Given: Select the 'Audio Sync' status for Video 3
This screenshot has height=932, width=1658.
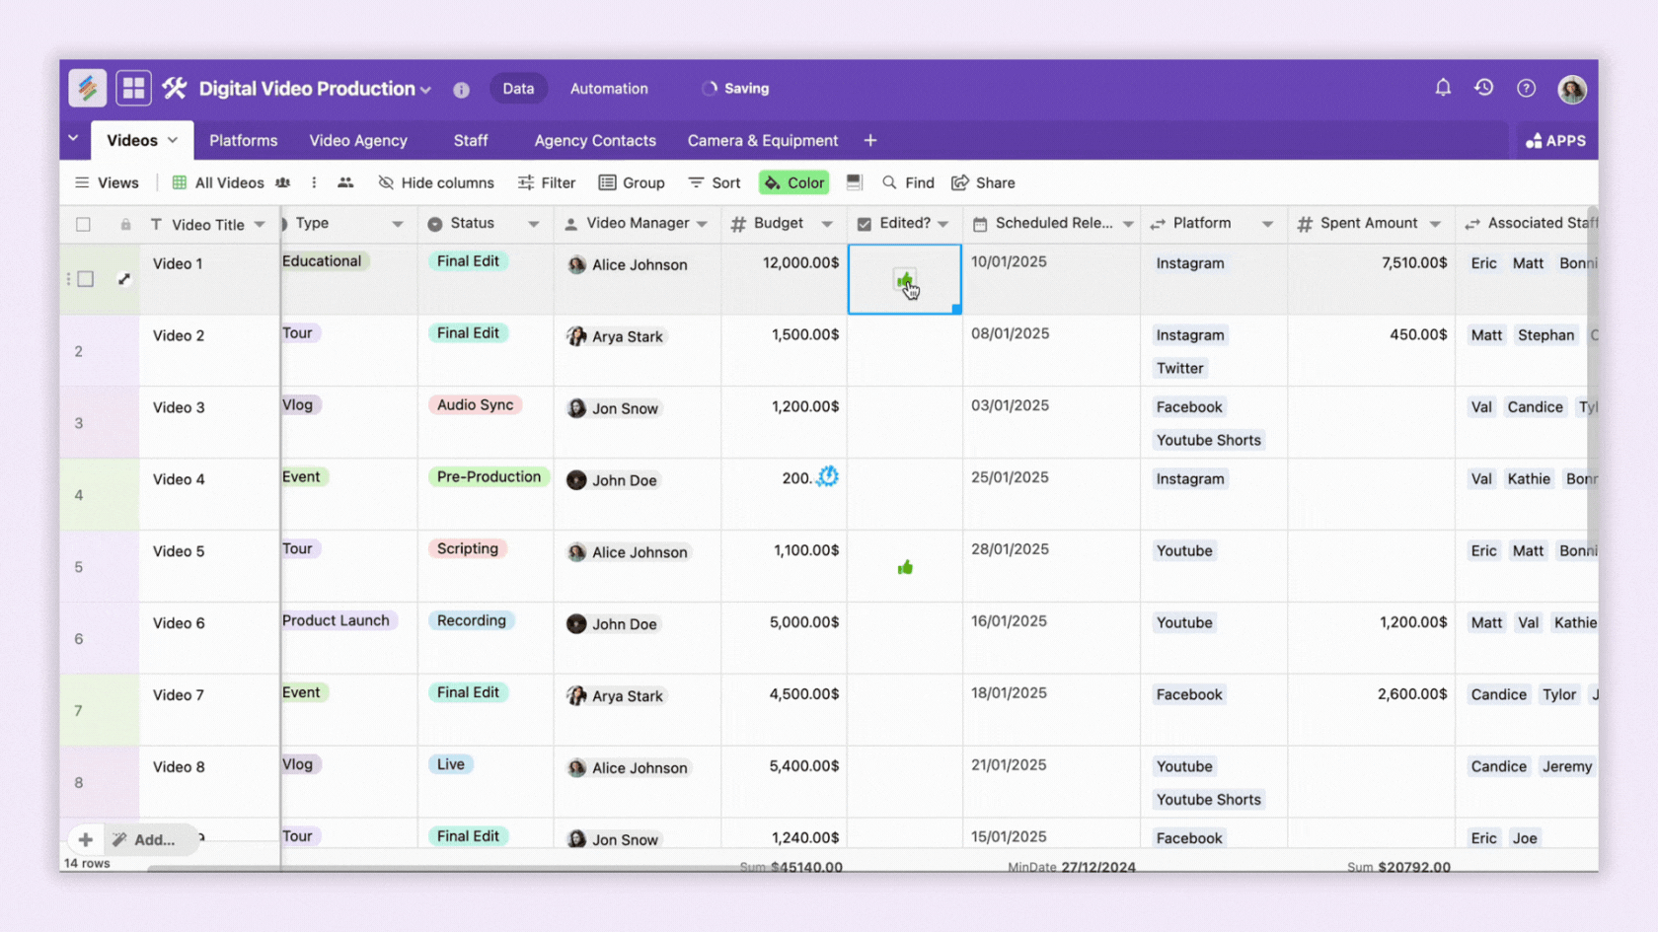Looking at the screenshot, I should [x=476, y=405].
